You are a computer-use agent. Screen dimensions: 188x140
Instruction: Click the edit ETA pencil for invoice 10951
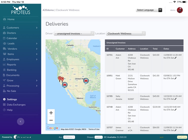pos(175,78)
